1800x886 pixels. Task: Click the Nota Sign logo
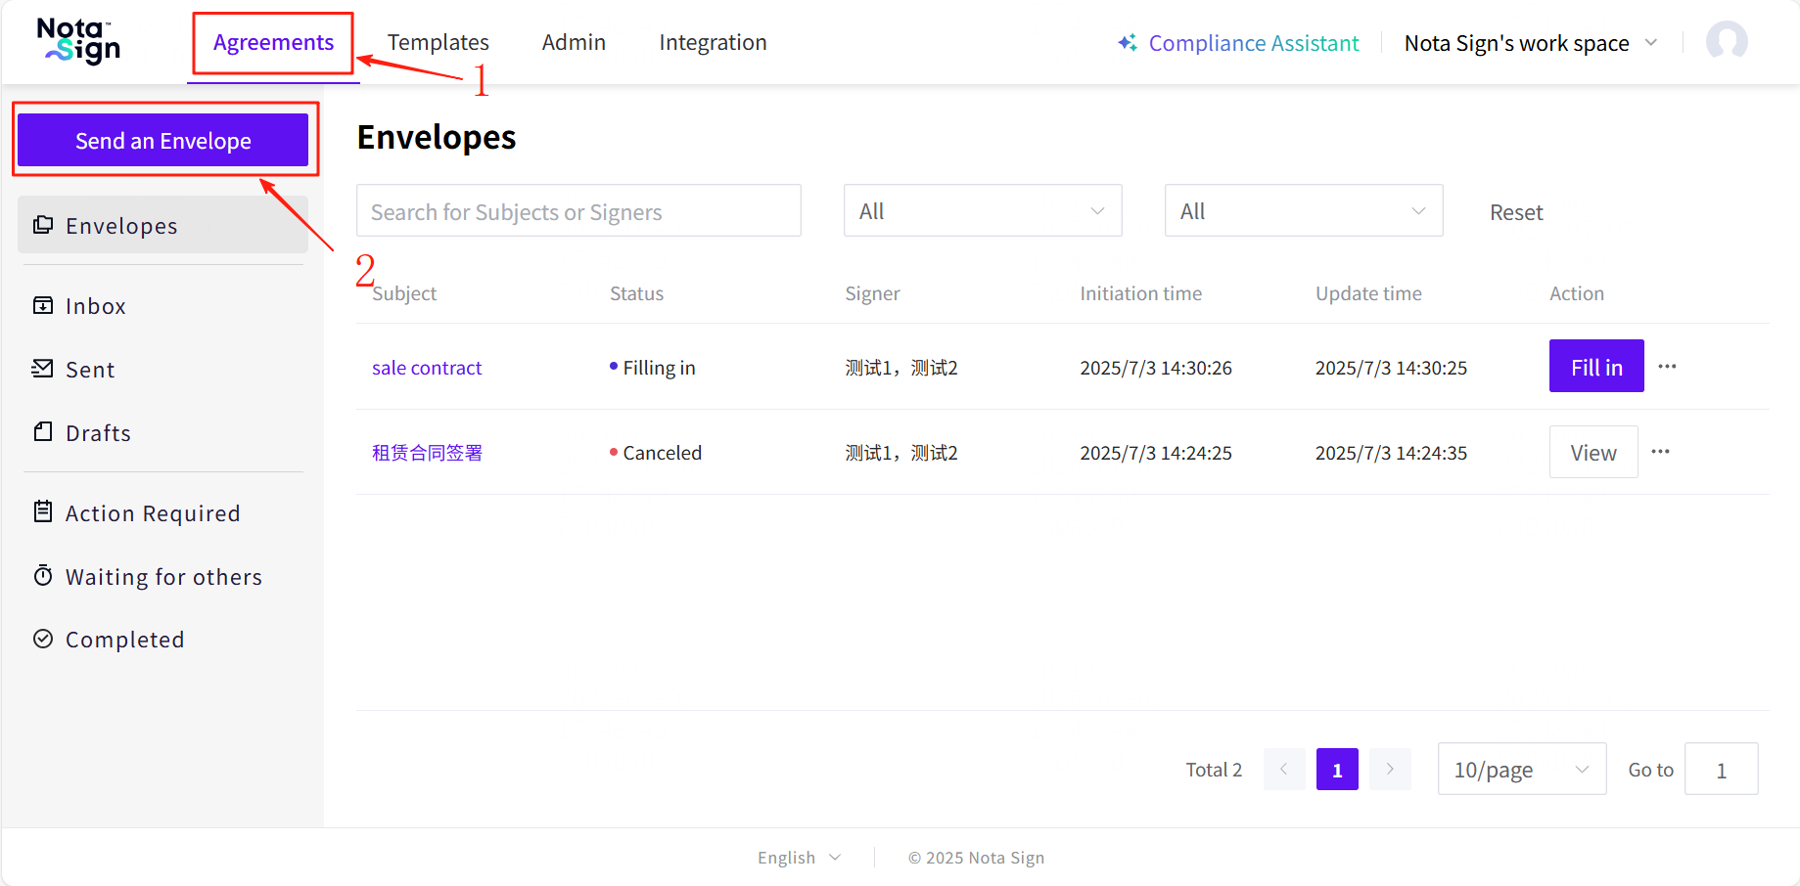[x=78, y=41]
